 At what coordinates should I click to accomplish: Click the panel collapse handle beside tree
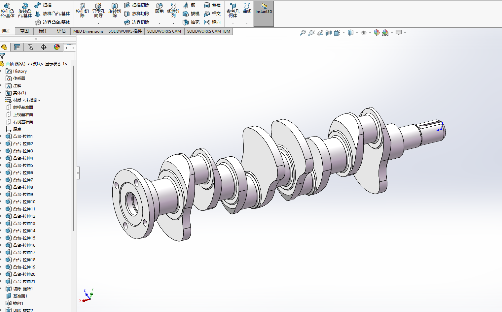78,172
